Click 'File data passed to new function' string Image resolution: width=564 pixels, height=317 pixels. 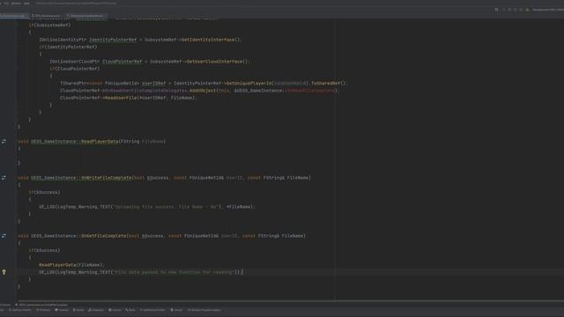[x=174, y=272]
